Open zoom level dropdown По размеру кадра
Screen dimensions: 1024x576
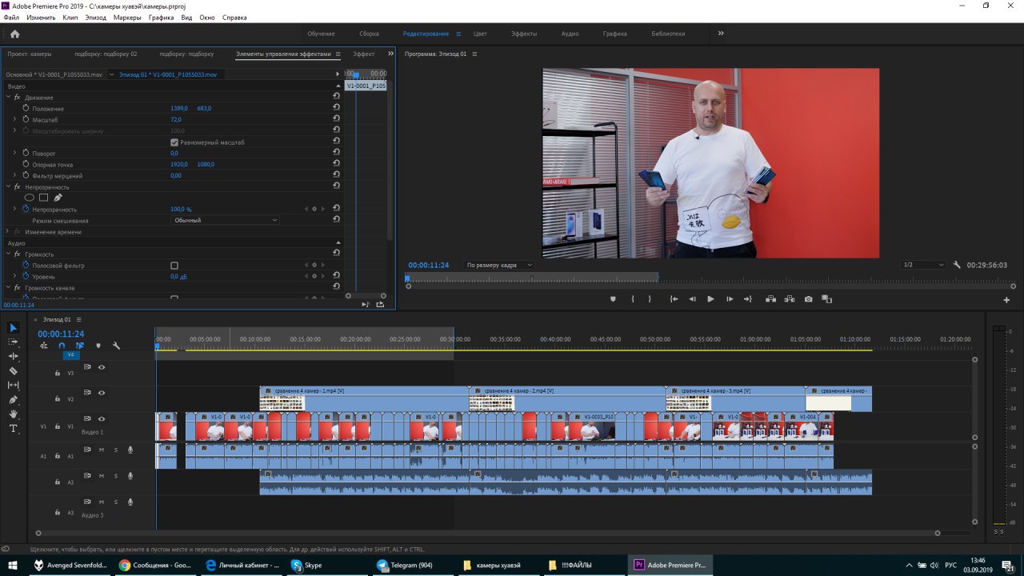coord(498,265)
